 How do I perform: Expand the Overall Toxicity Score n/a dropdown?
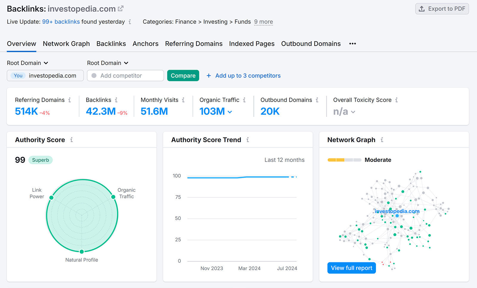tap(354, 112)
